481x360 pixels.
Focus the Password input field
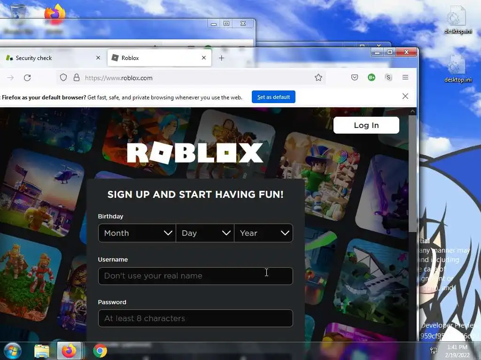coord(195,318)
